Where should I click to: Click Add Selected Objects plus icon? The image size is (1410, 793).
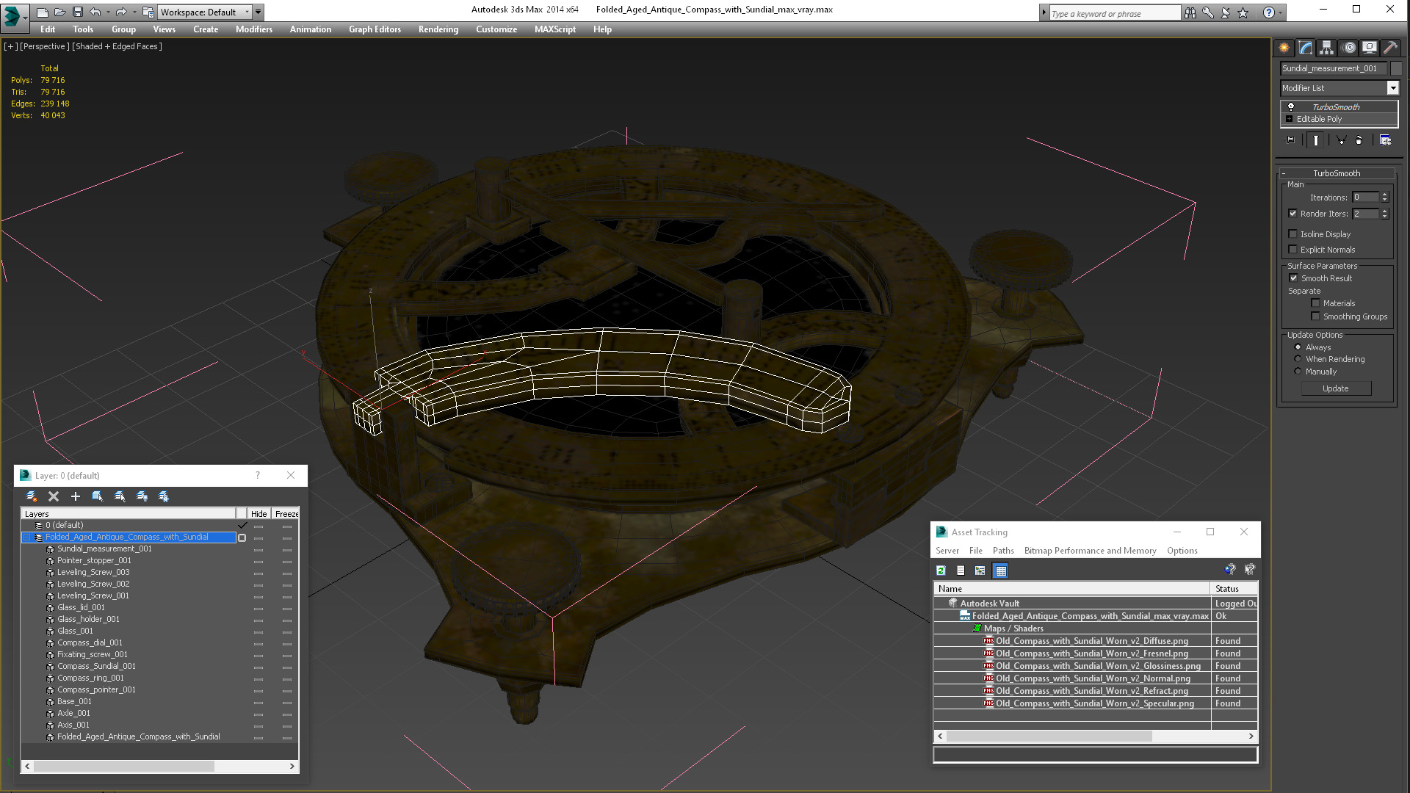[75, 496]
